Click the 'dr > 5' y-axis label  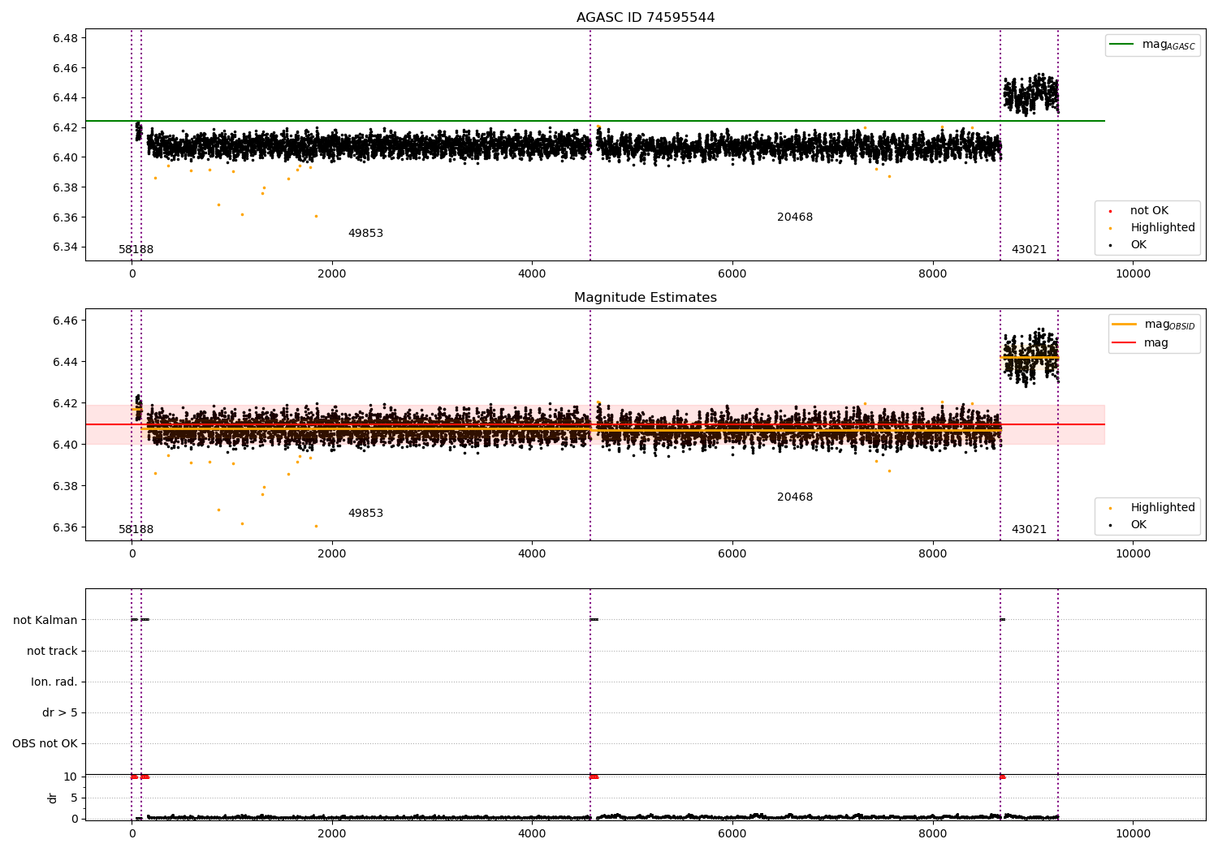[x=60, y=713]
